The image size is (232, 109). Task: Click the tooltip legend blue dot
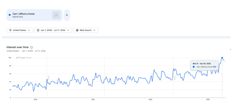pyautogui.click(x=194, y=67)
